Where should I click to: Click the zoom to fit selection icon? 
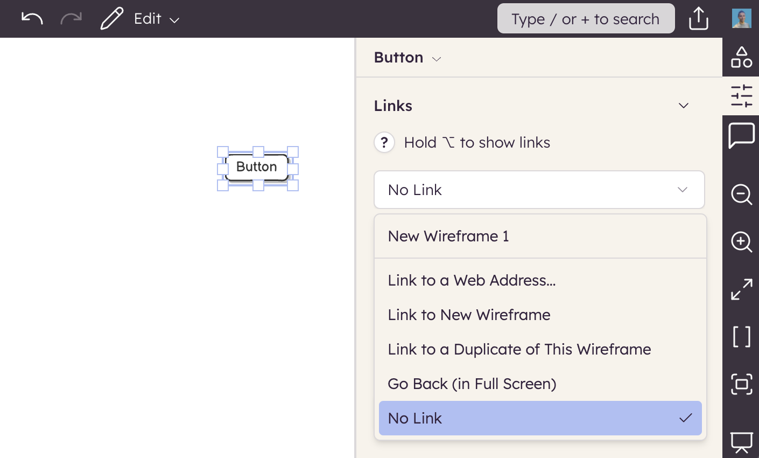click(x=741, y=384)
